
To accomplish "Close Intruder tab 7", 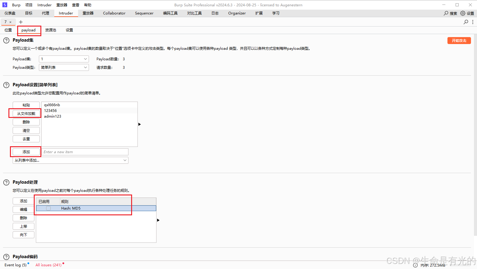I will click(10, 22).
